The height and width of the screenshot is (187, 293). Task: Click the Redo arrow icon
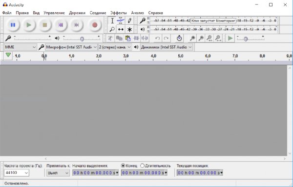pyautogui.click(x=166, y=38)
